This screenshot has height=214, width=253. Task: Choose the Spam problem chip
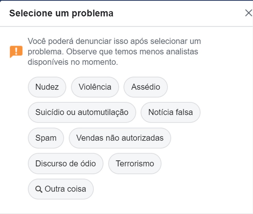point(46,138)
